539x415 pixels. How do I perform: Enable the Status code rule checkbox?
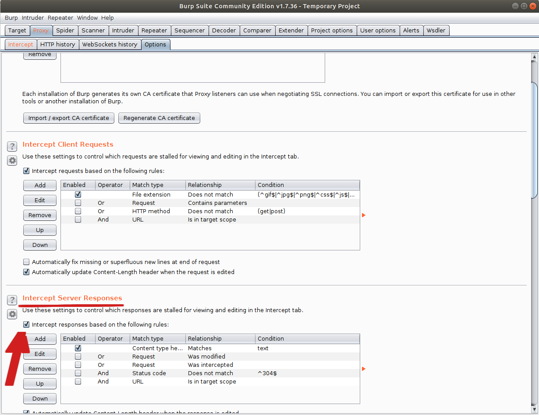tap(78, 373)
